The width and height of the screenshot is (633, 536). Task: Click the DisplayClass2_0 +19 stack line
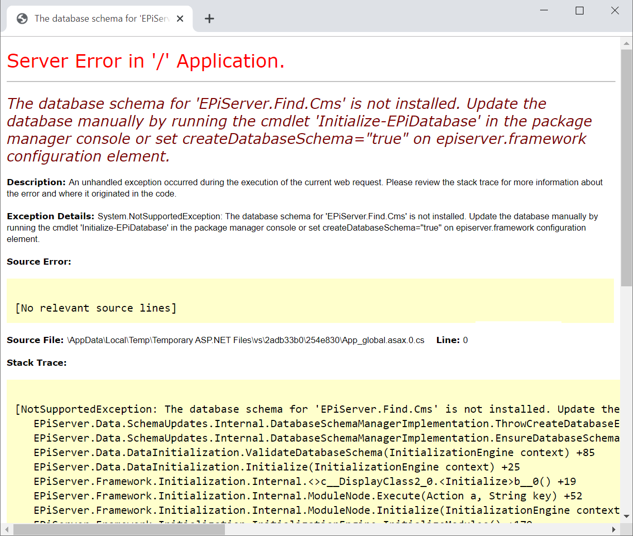[x=305, y=481]
